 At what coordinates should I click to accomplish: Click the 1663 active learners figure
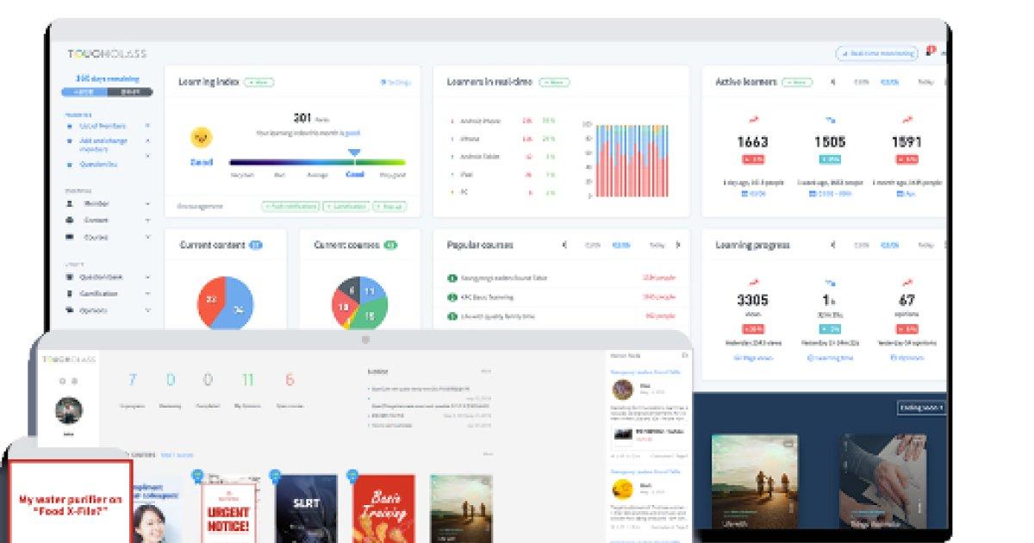tap(753, 142)
